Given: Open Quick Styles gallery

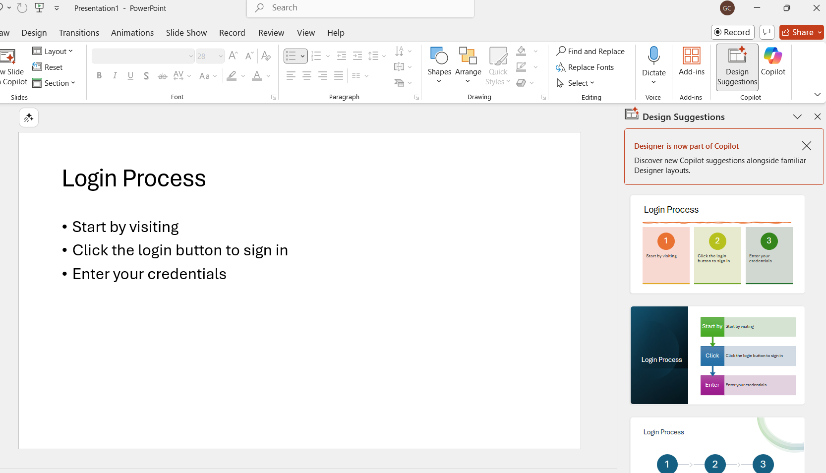Looking at the screenshot, I should point(498,65).
